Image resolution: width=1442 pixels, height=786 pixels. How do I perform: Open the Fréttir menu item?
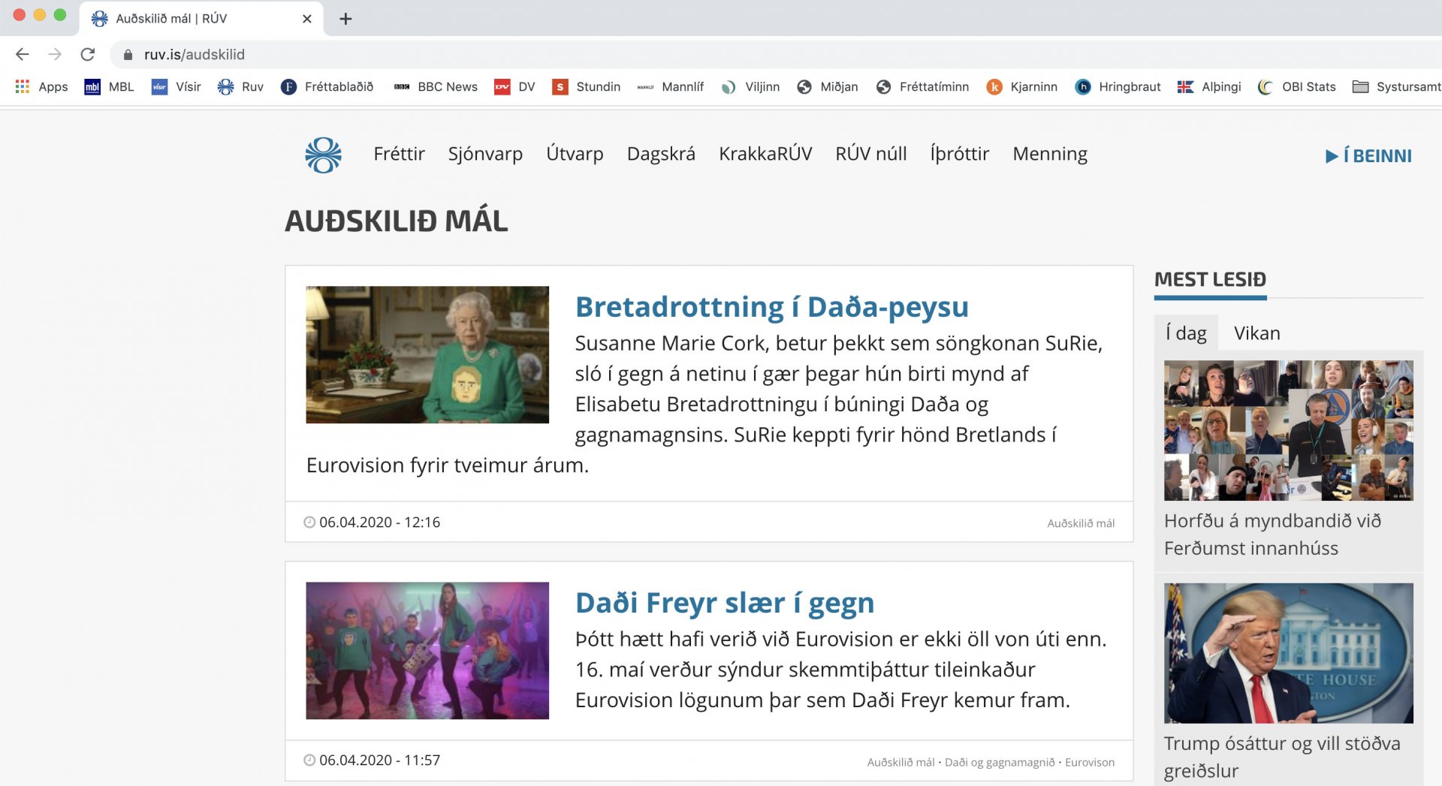coord(399,154)
